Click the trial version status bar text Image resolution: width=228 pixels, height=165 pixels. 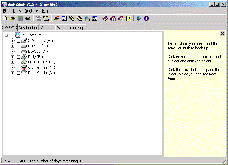[x=44, y=161]
